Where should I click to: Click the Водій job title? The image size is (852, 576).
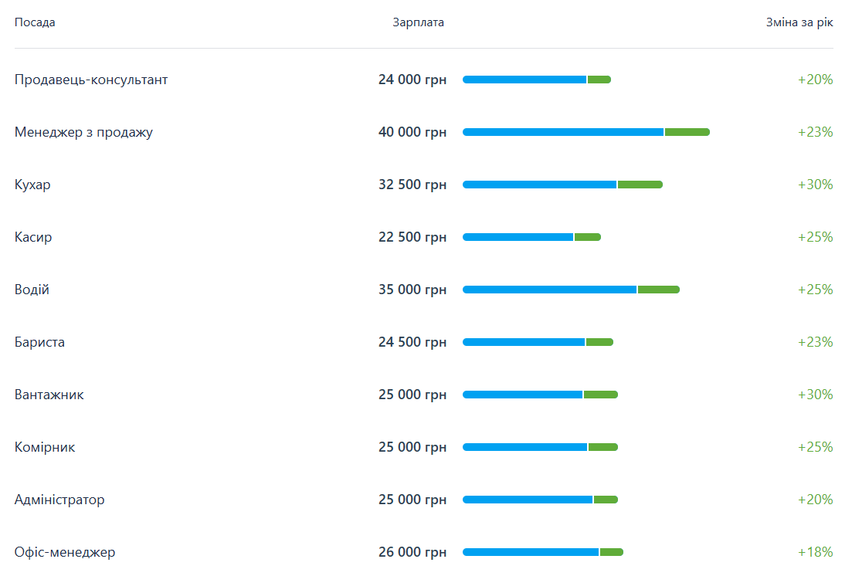tap(32, 290)
